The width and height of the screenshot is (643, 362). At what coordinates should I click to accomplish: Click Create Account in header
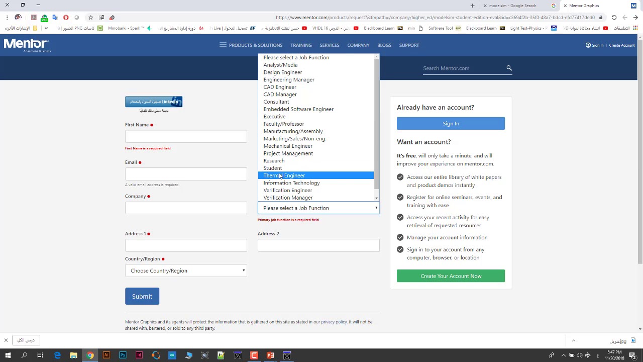tap(622, 45)
